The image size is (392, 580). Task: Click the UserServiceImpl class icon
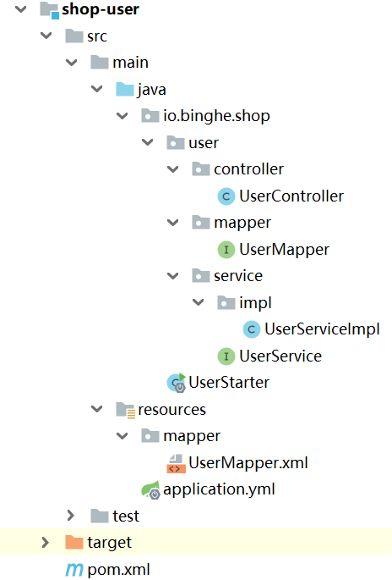click(252, 329)
